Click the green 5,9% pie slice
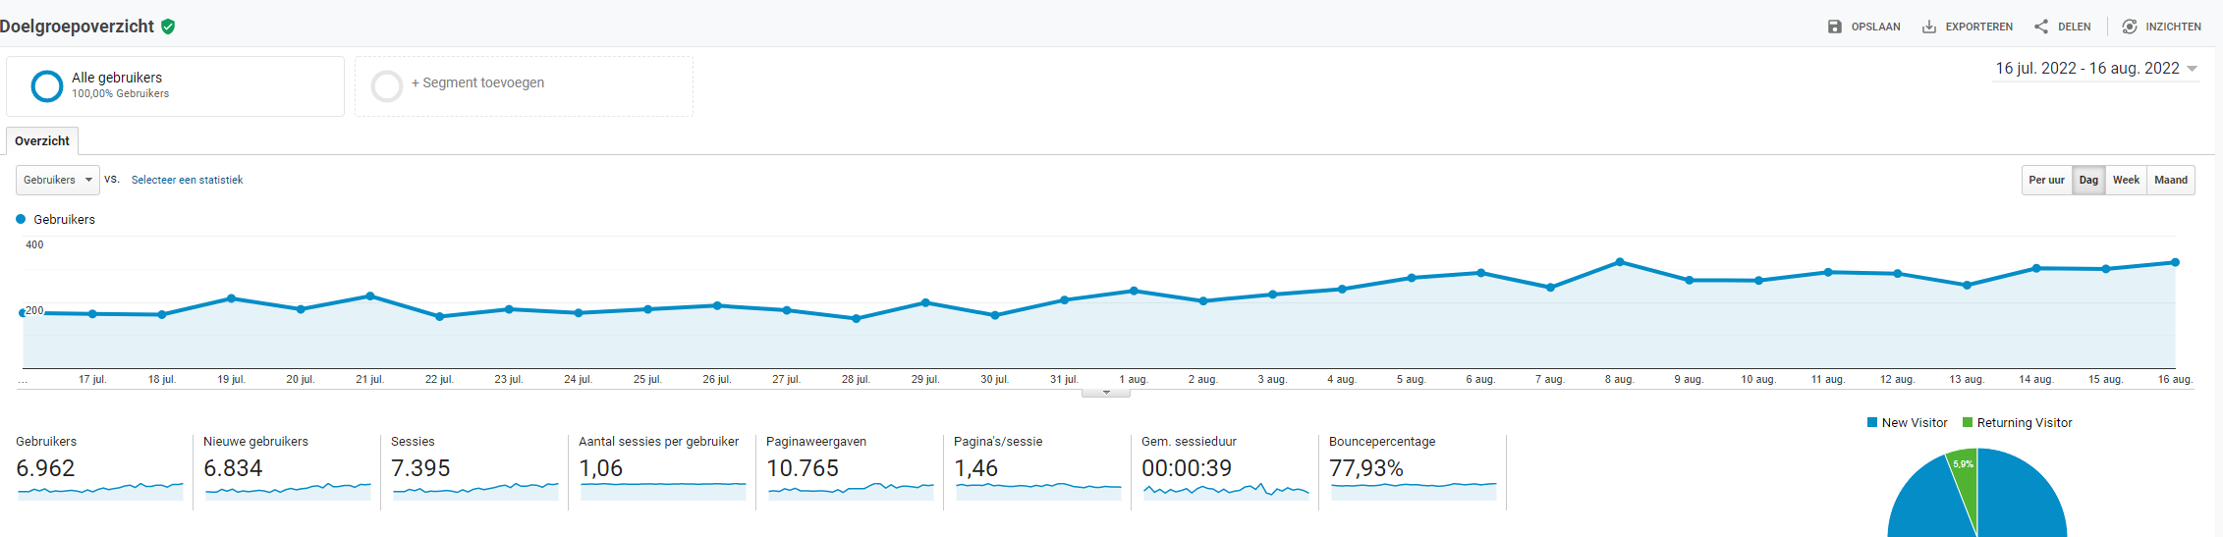2223x537 pixels. 1964,476
